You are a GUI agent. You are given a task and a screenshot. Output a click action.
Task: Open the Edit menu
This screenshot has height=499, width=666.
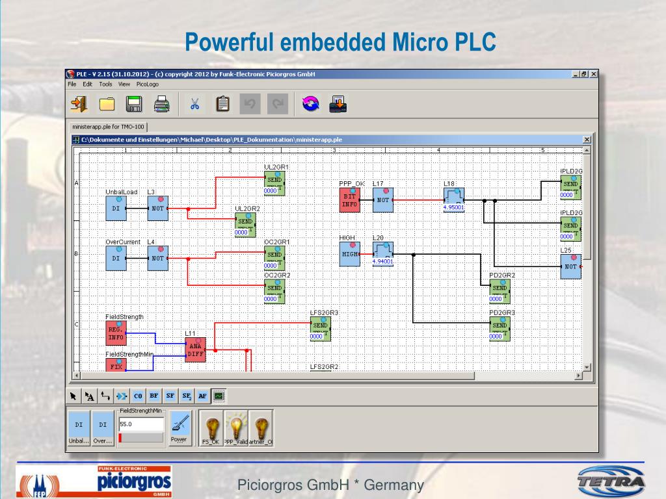coord(88,84)
